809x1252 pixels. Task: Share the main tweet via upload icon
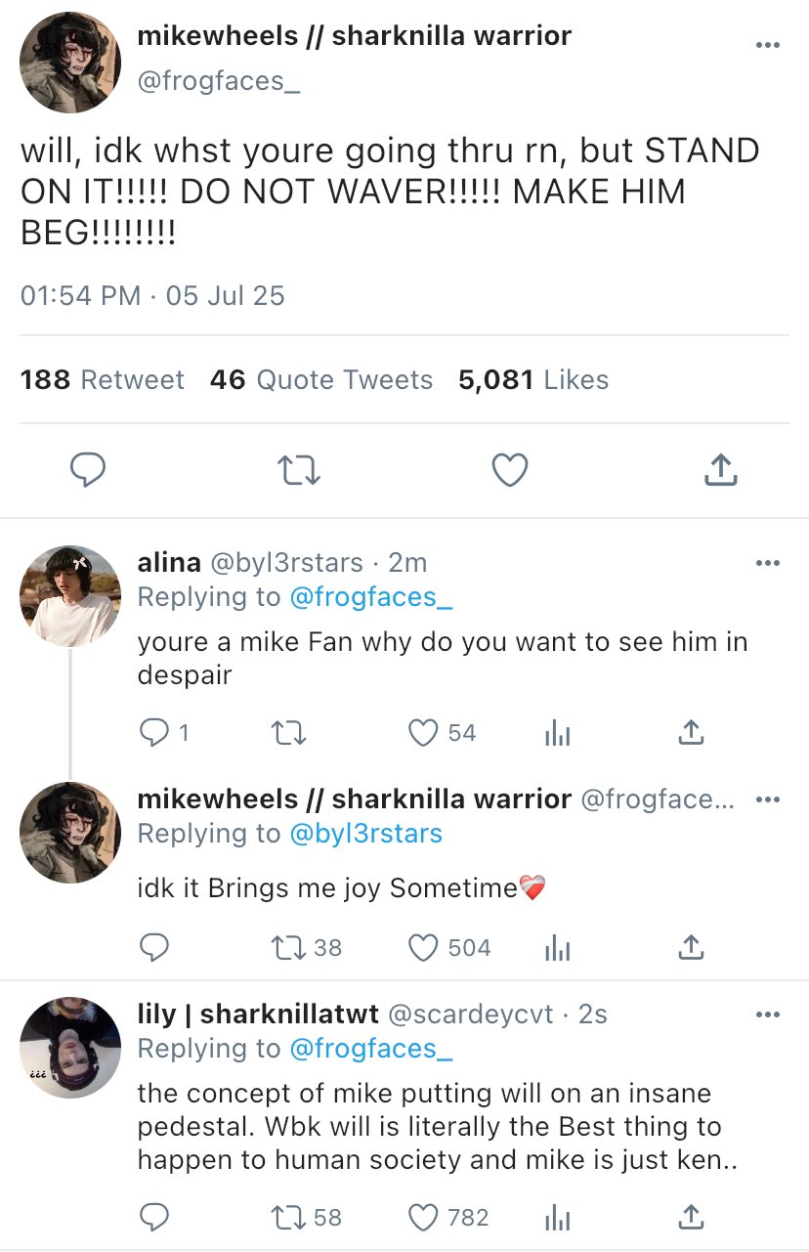720,471
